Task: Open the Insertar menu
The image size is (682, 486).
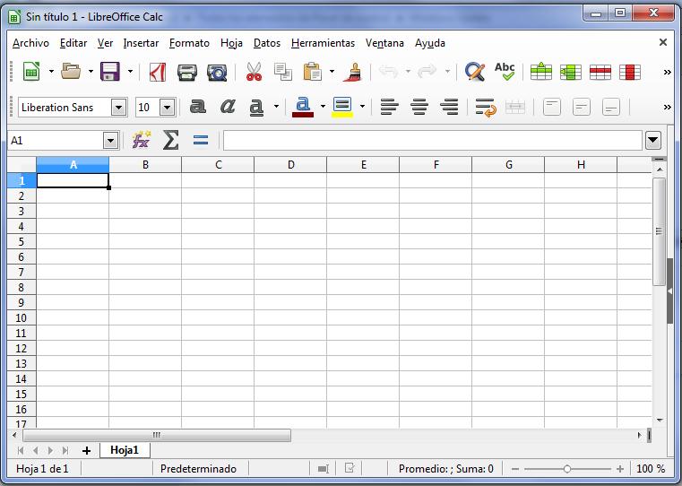Action: [141, 43]
